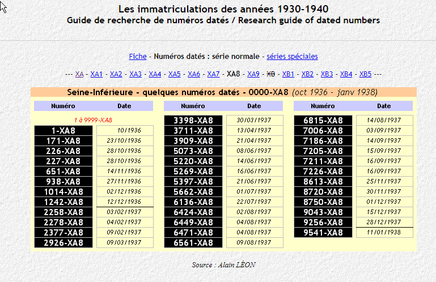Select plate number 651-XA8
This screenshot has width=436, height=282.
pos(64,172)
